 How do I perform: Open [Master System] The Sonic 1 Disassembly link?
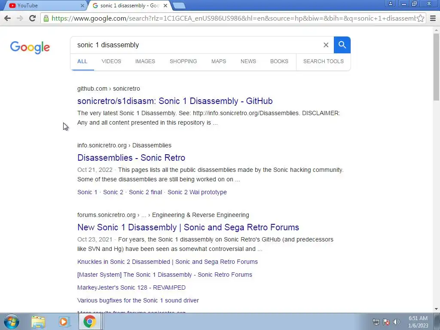[x=165, y=275]
